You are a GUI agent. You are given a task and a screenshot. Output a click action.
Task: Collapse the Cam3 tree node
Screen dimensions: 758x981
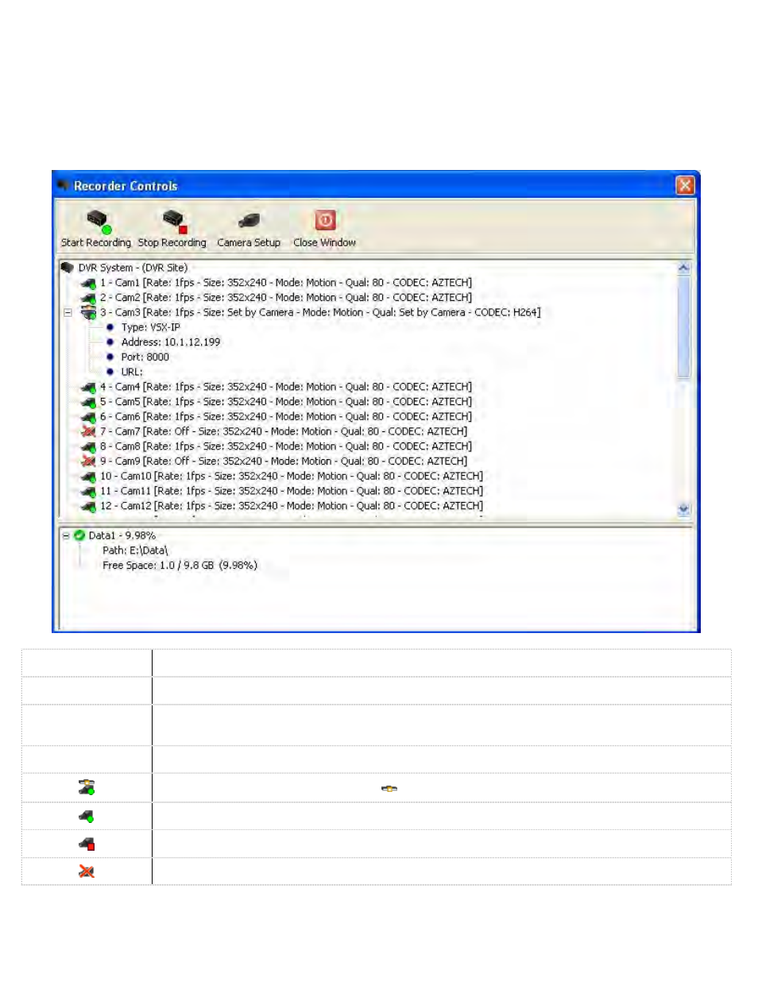68,313
